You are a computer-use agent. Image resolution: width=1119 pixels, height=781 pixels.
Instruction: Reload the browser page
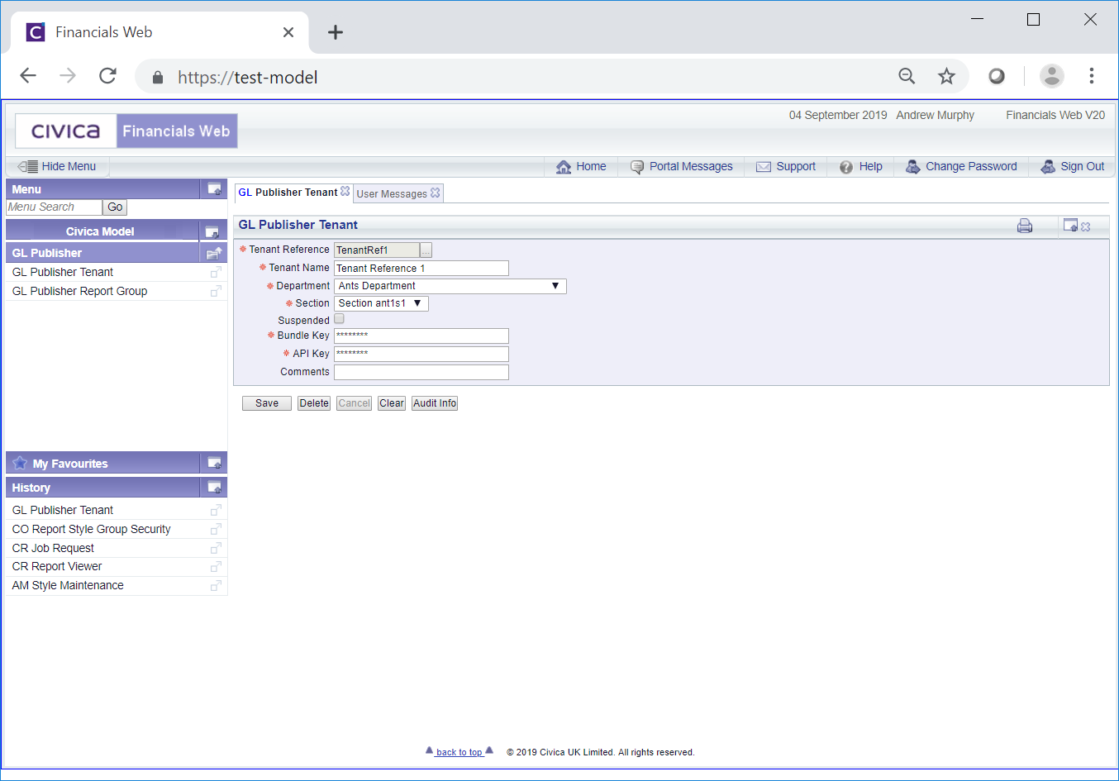[x=107, y=76]
